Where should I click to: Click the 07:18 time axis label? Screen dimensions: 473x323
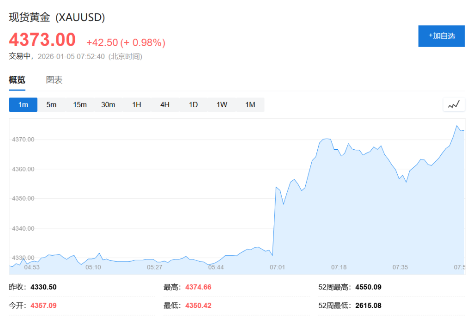coord(339,267)
